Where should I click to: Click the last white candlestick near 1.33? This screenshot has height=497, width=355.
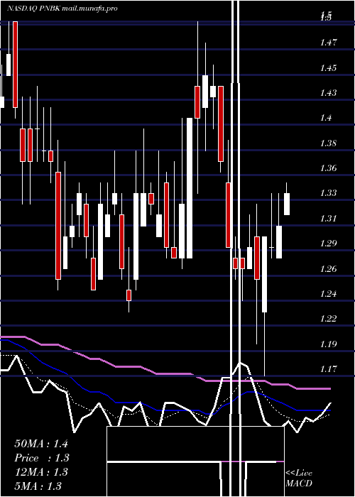click(x=287, y=204)
